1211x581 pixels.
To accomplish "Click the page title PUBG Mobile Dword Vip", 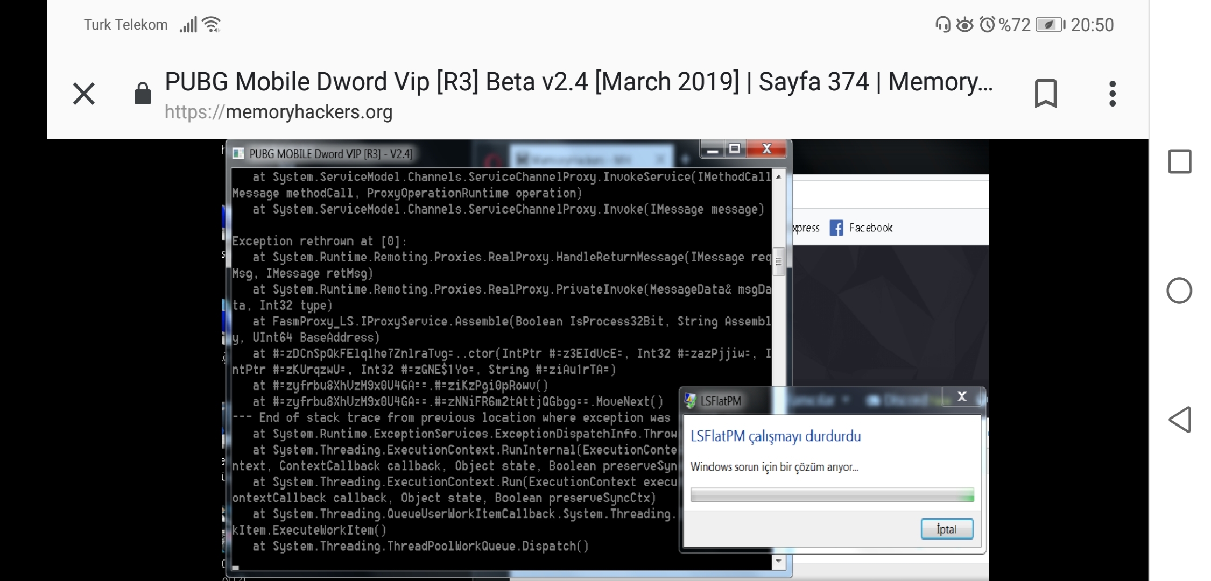I will click(x=579, y=82).
